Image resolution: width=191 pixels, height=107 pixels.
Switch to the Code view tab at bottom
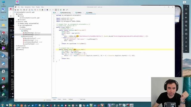pyautogui.click(x=54, y=99)
